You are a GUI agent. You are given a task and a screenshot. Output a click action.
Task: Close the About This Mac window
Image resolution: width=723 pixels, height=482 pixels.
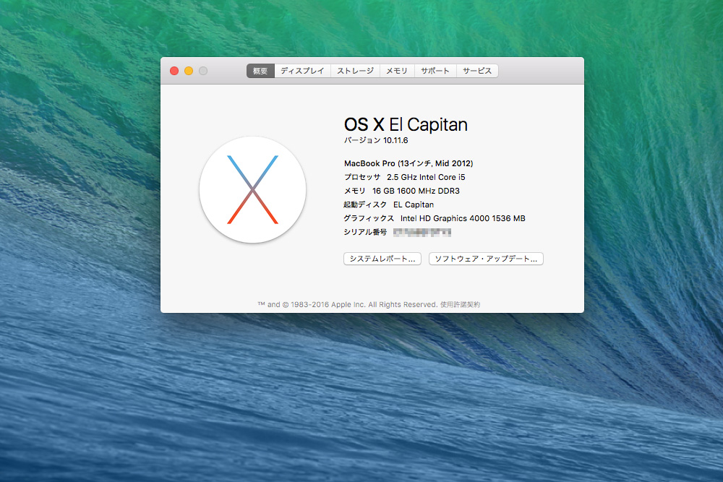point(174,71)
